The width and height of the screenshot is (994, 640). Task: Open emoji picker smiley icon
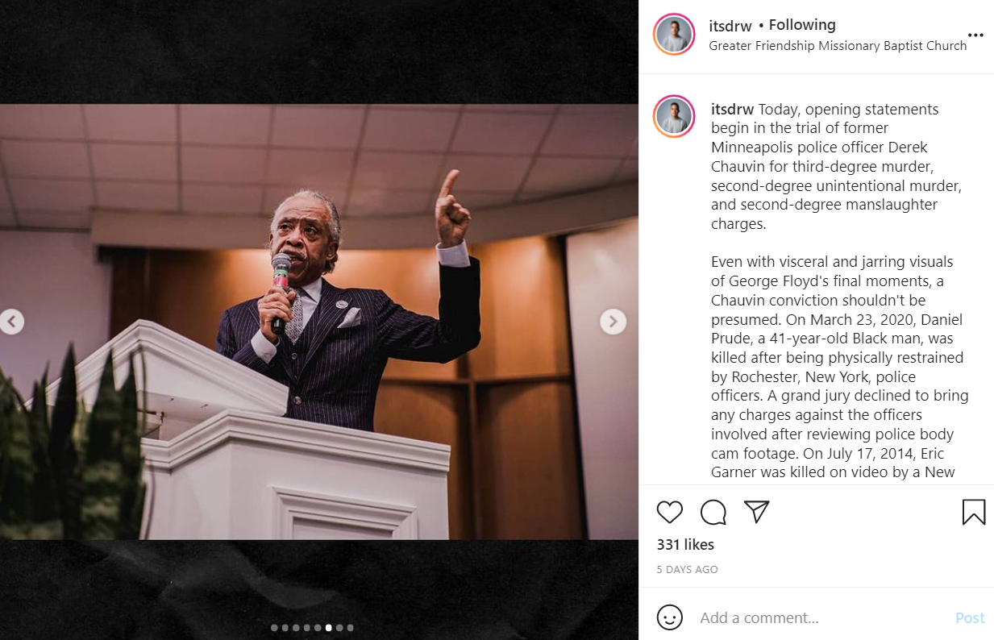tap(669, 617)
